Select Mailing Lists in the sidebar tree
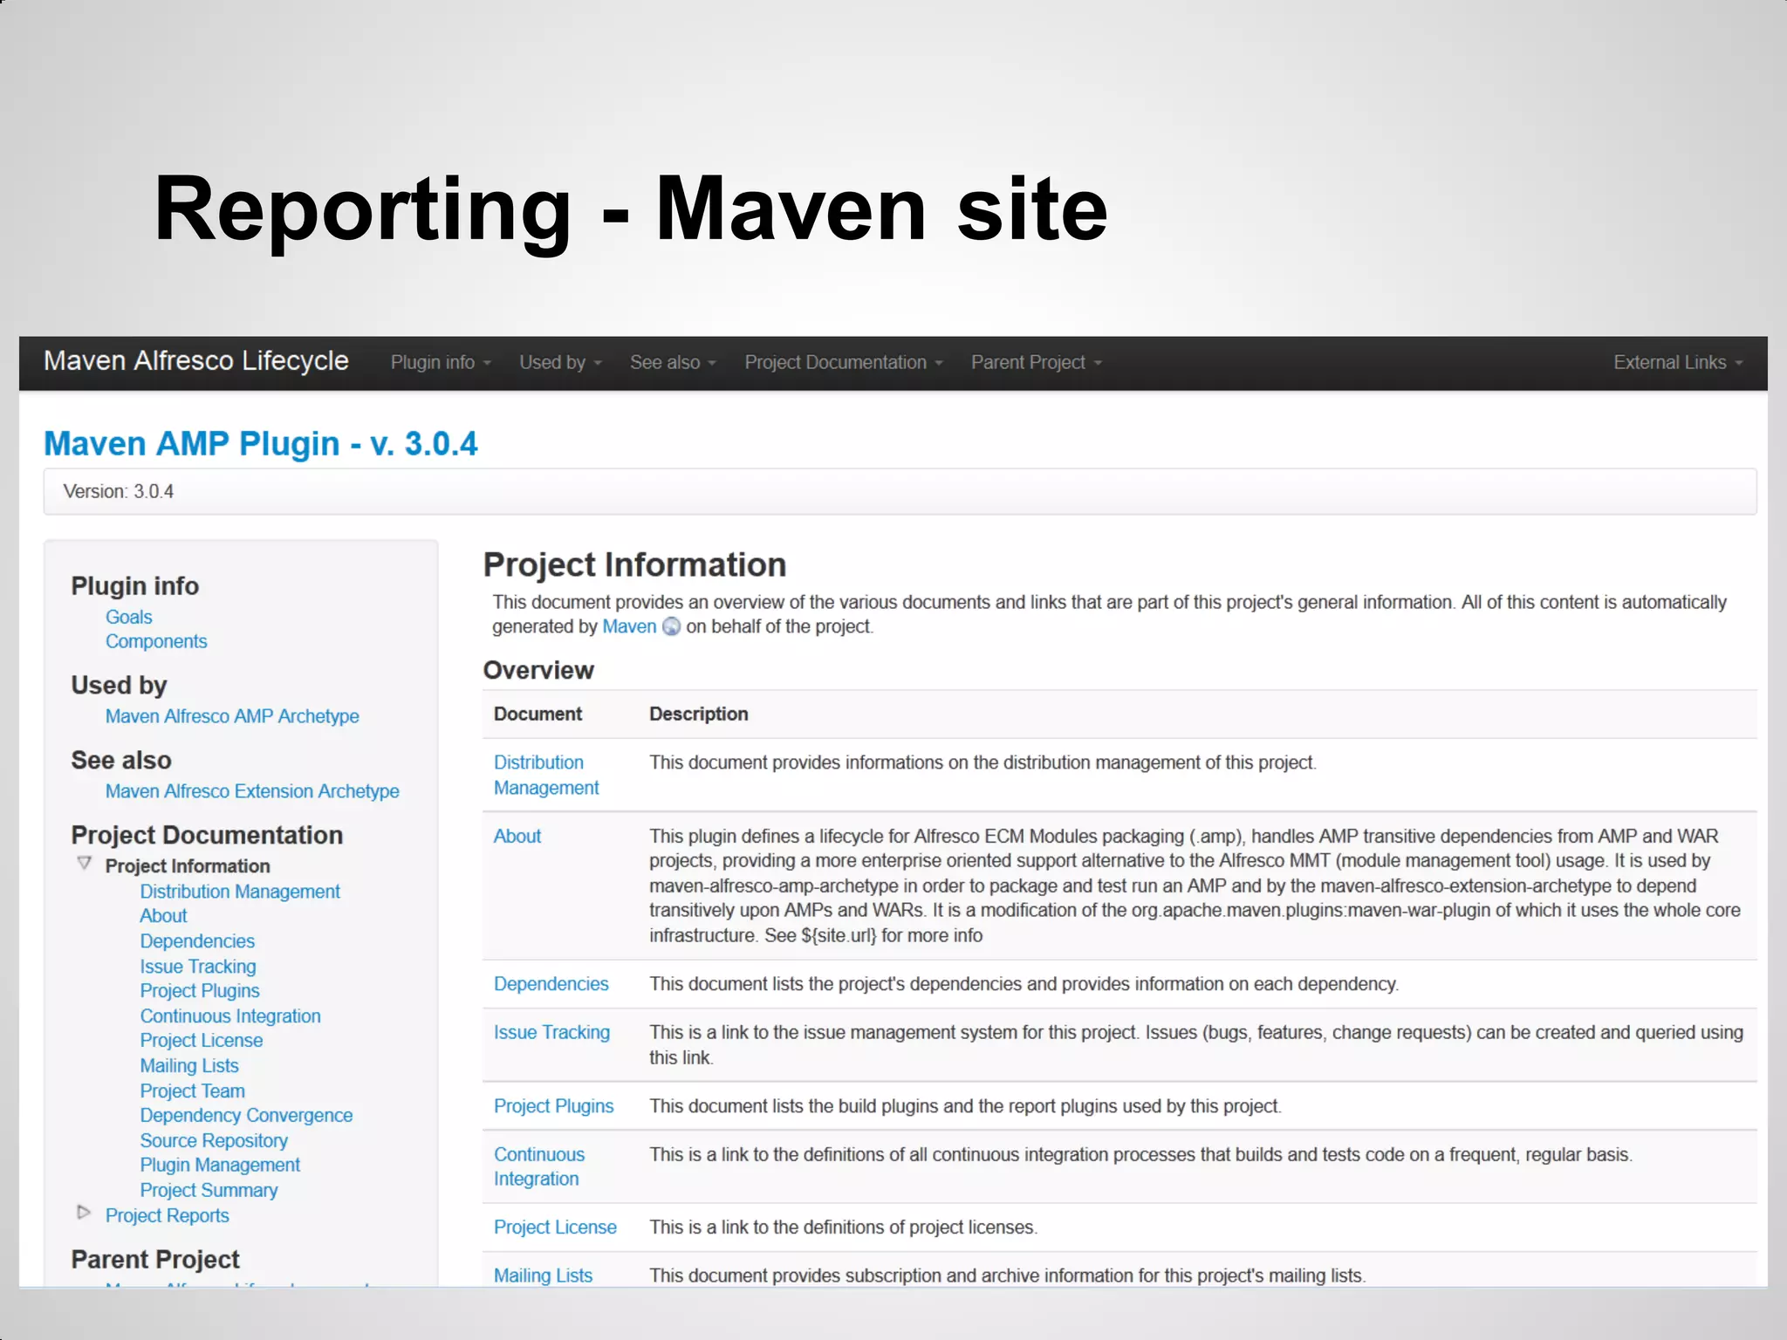 189,1066
